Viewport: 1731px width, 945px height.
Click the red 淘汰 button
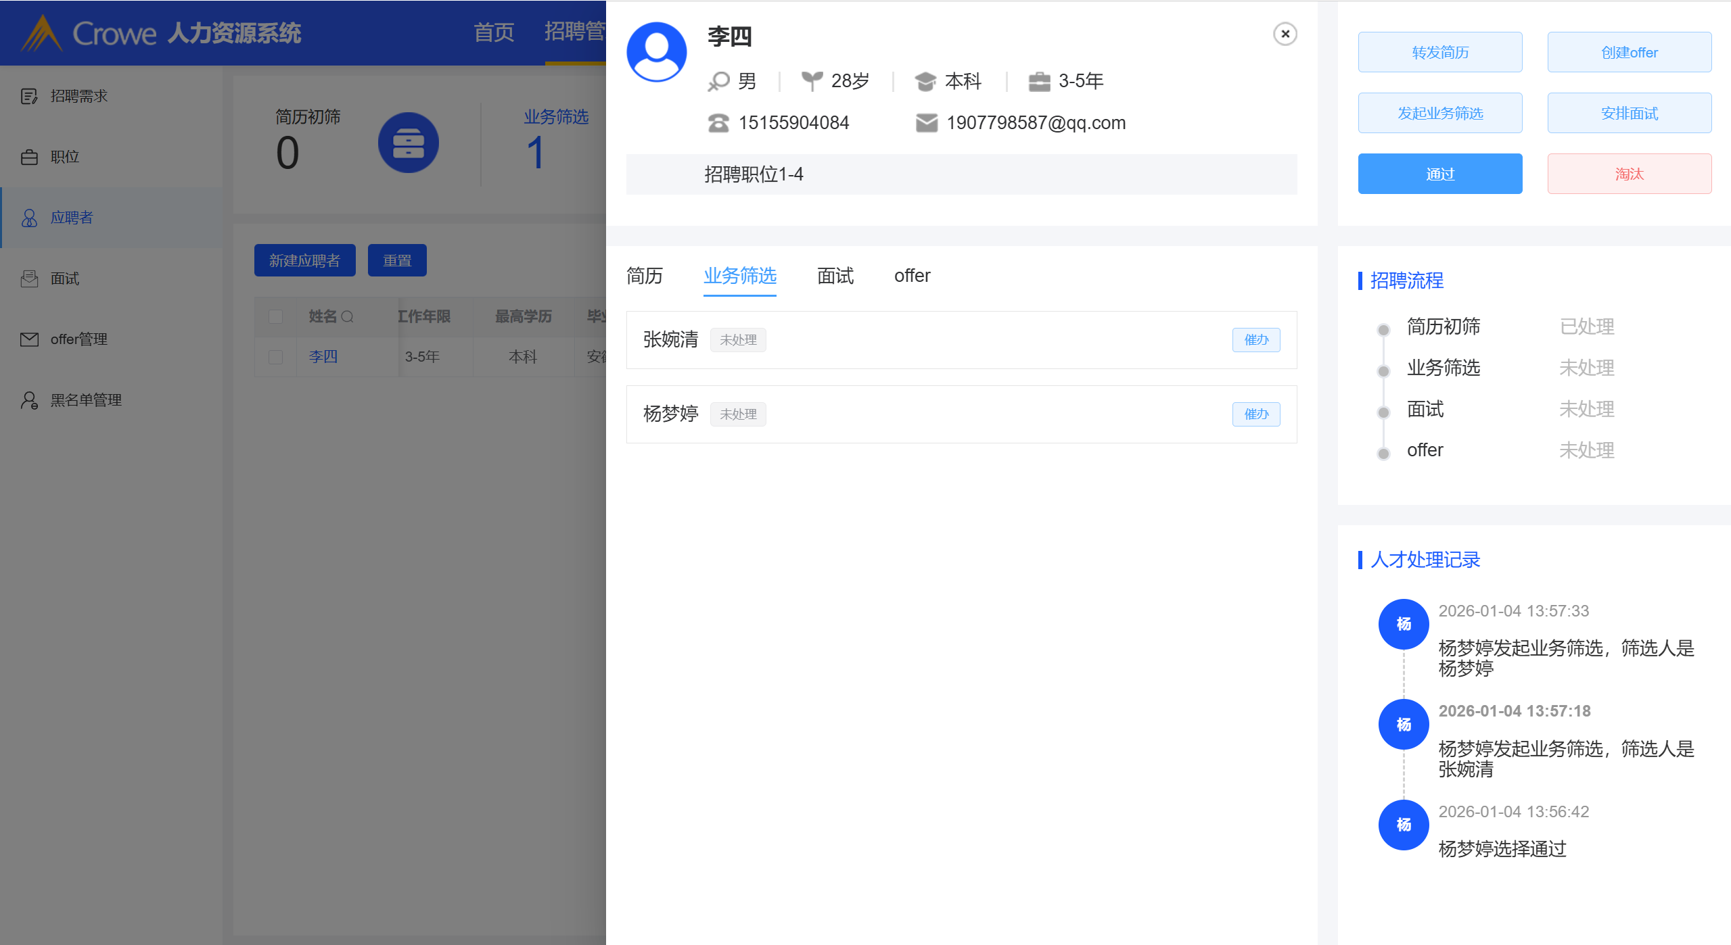point(1629,174)
